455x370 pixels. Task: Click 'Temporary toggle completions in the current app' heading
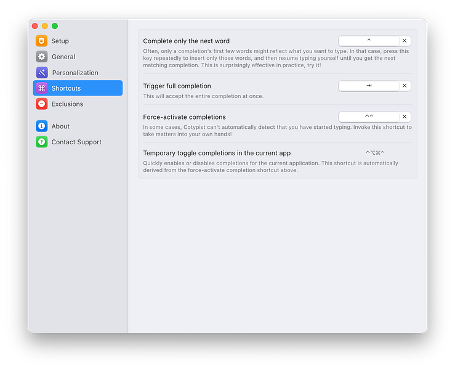click(x=217, y=153)
